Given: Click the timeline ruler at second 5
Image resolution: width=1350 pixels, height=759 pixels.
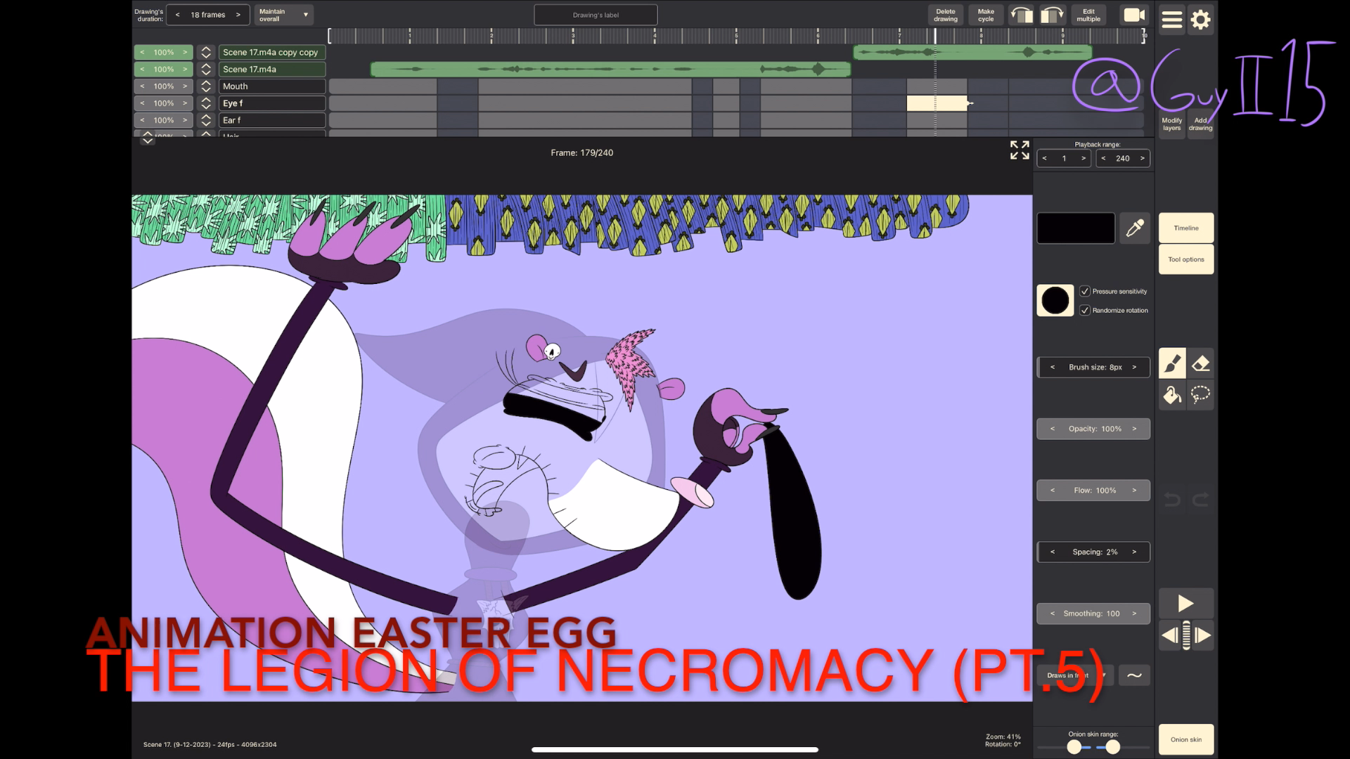Looking at the screenshot, I should pos(736,36).
